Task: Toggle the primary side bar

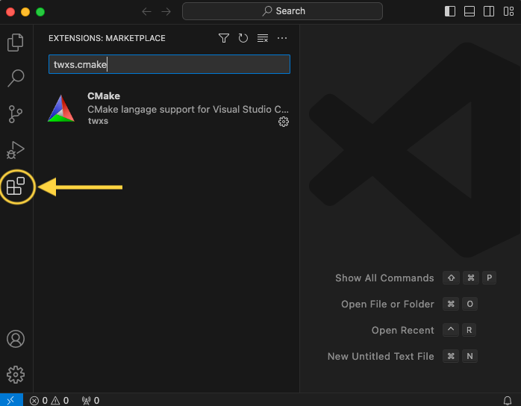Action: pyautogui.click(x=450, y=11)
